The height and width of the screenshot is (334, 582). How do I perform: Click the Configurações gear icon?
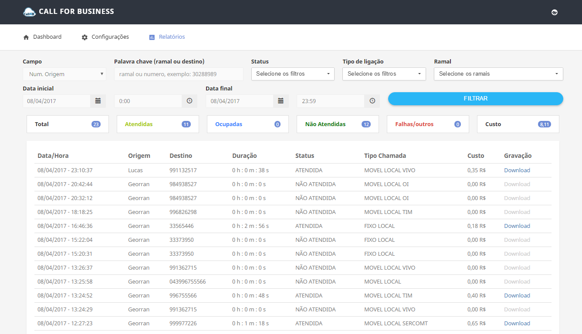pyautogui.click(x=85, y=37)
